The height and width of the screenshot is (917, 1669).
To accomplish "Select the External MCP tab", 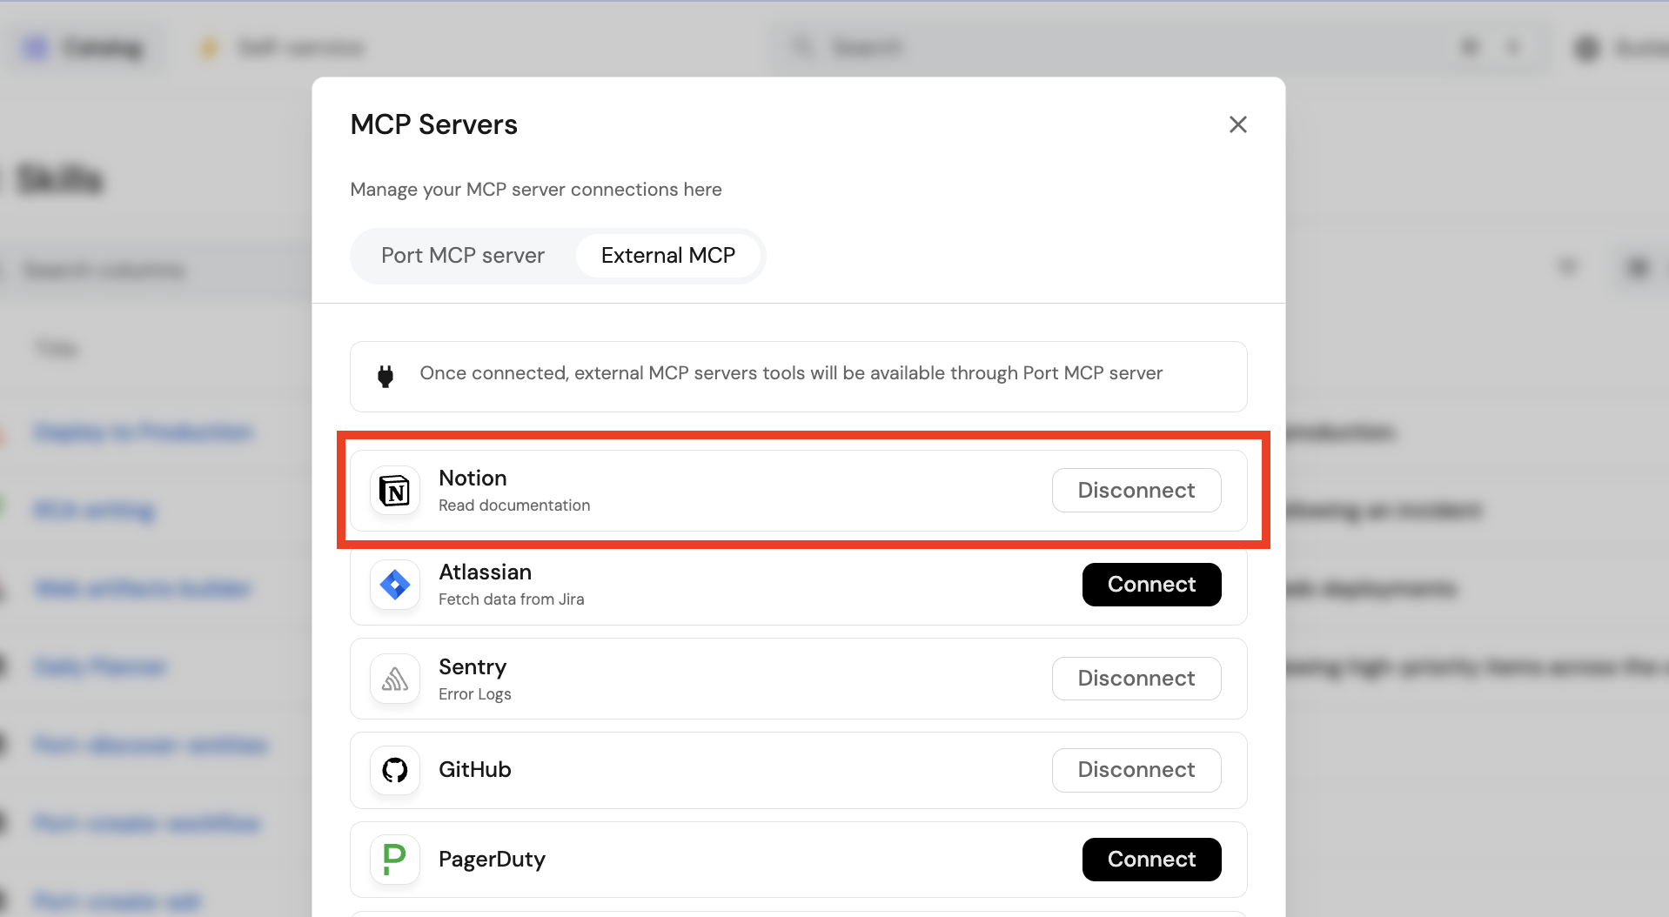I will point(667,256).
